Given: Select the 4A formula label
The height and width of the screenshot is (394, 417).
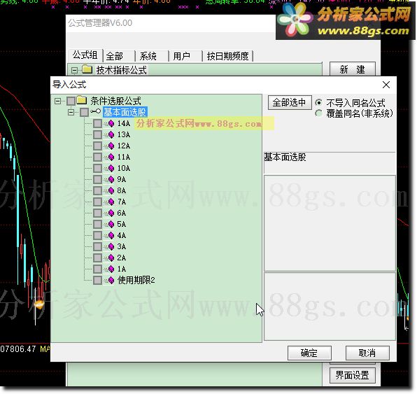Looking at the screenshot, I should point(122,235).
